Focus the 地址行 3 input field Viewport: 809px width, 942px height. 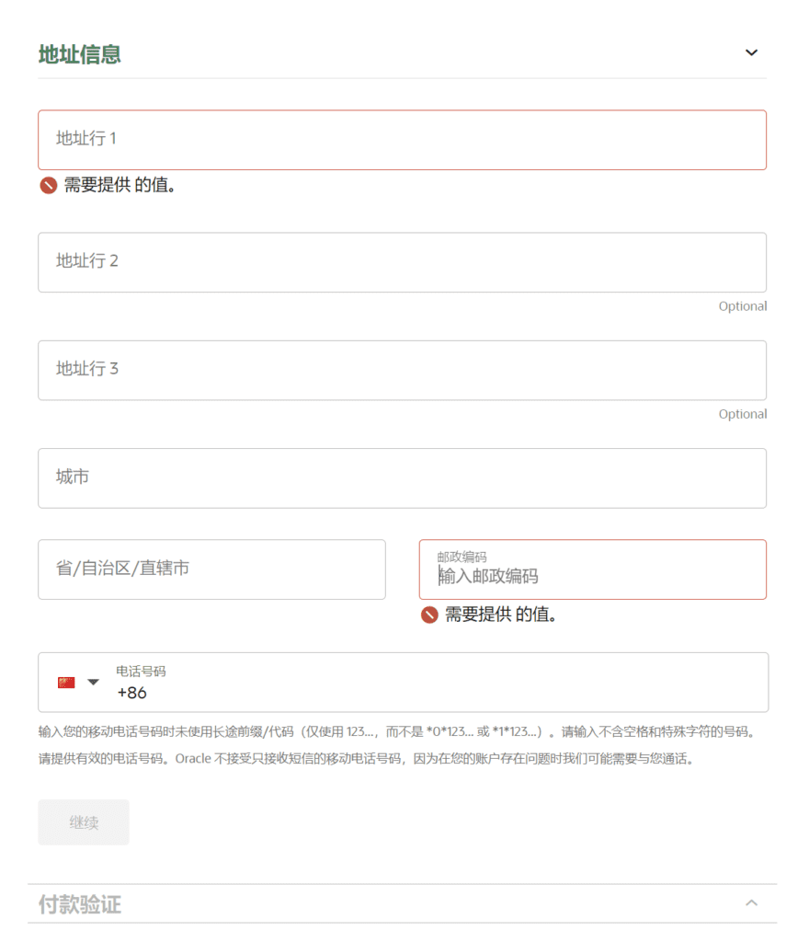point(402,370)
